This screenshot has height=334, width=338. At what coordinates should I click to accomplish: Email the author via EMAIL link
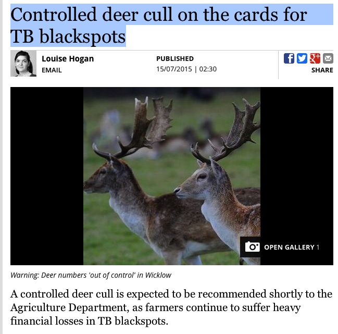click(x=52, y=70)
